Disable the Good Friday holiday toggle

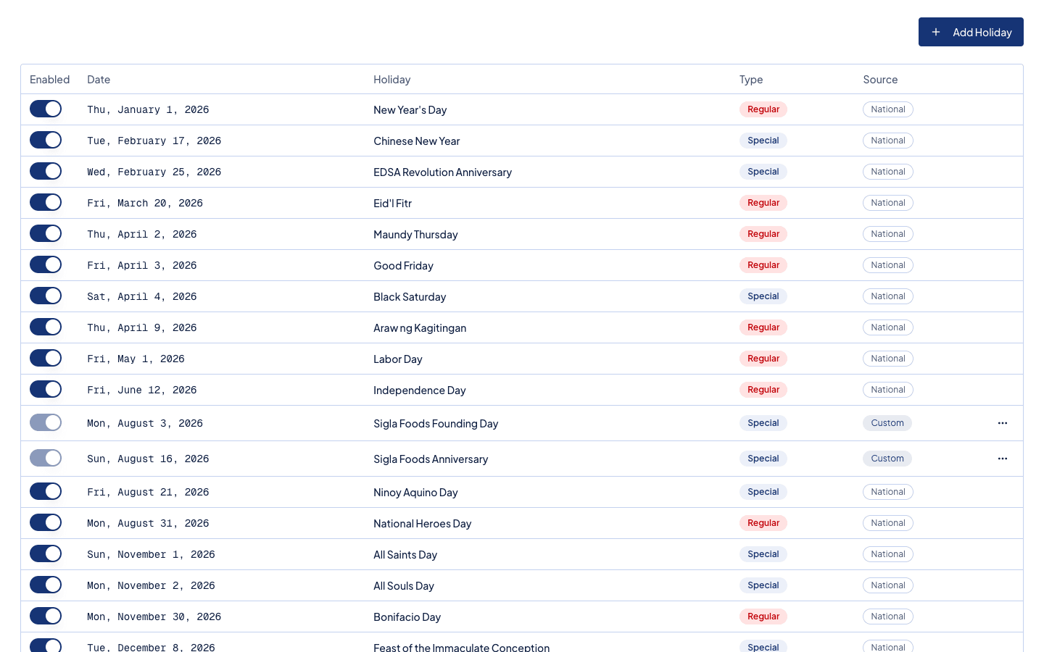46,264
